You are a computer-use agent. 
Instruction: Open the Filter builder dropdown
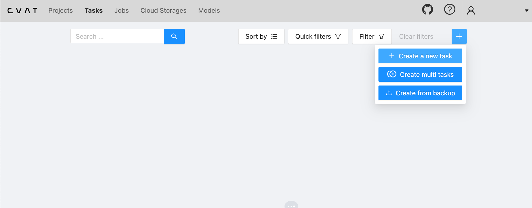(x=372, y=36)
